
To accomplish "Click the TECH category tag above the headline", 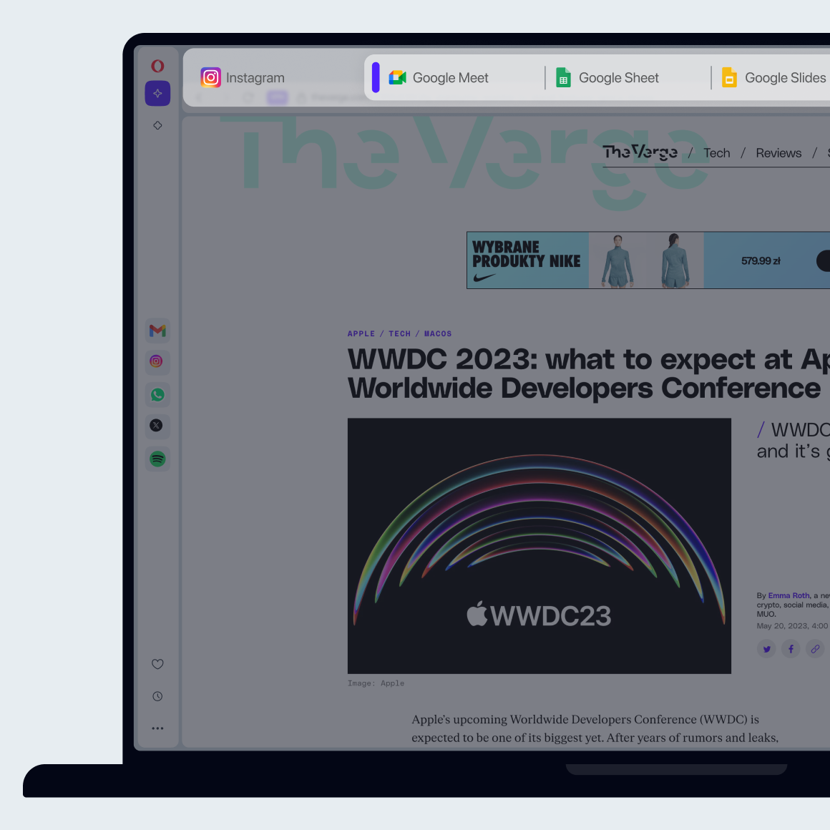I will 400,334.
